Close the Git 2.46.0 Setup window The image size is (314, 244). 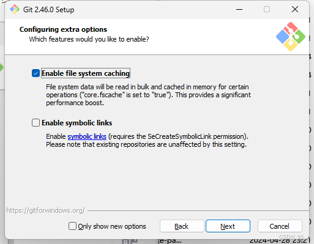click(295, 9)
